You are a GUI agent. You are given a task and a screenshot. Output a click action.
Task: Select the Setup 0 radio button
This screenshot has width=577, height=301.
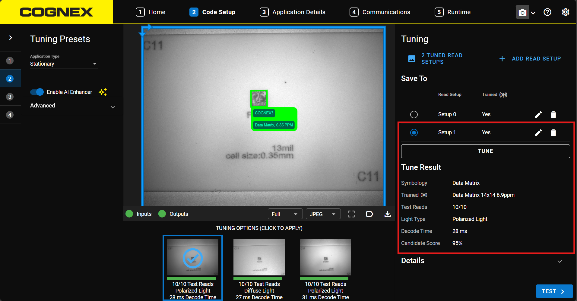[x=414, y=114]
